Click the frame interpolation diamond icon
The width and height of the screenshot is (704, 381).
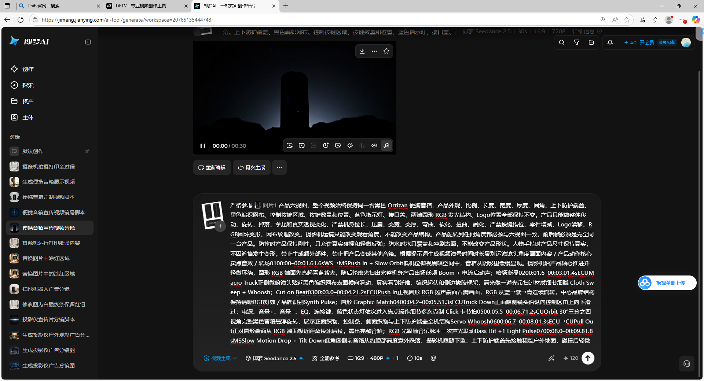tap(350, 145)
